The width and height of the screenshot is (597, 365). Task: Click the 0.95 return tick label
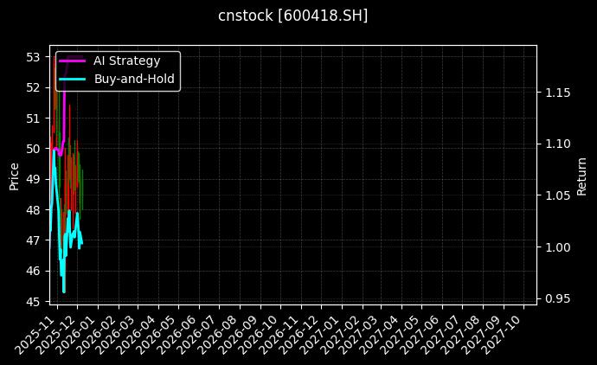tap(558, 298)
